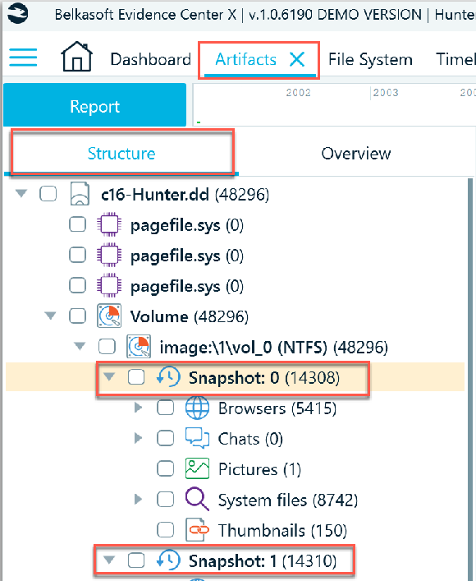
Task: Check the Pictures checkbox
Action: point(166,468)
